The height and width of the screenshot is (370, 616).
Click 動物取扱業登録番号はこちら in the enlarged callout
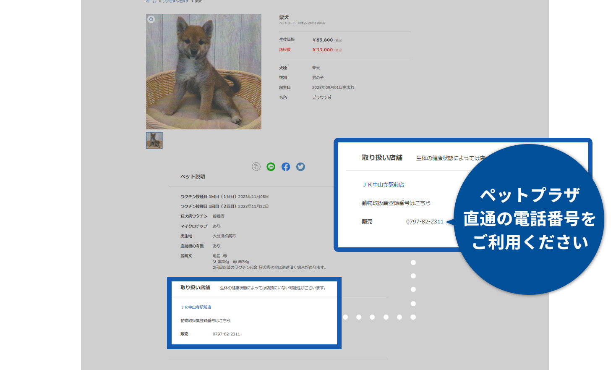pyautogui.click(x=396, y=203)
